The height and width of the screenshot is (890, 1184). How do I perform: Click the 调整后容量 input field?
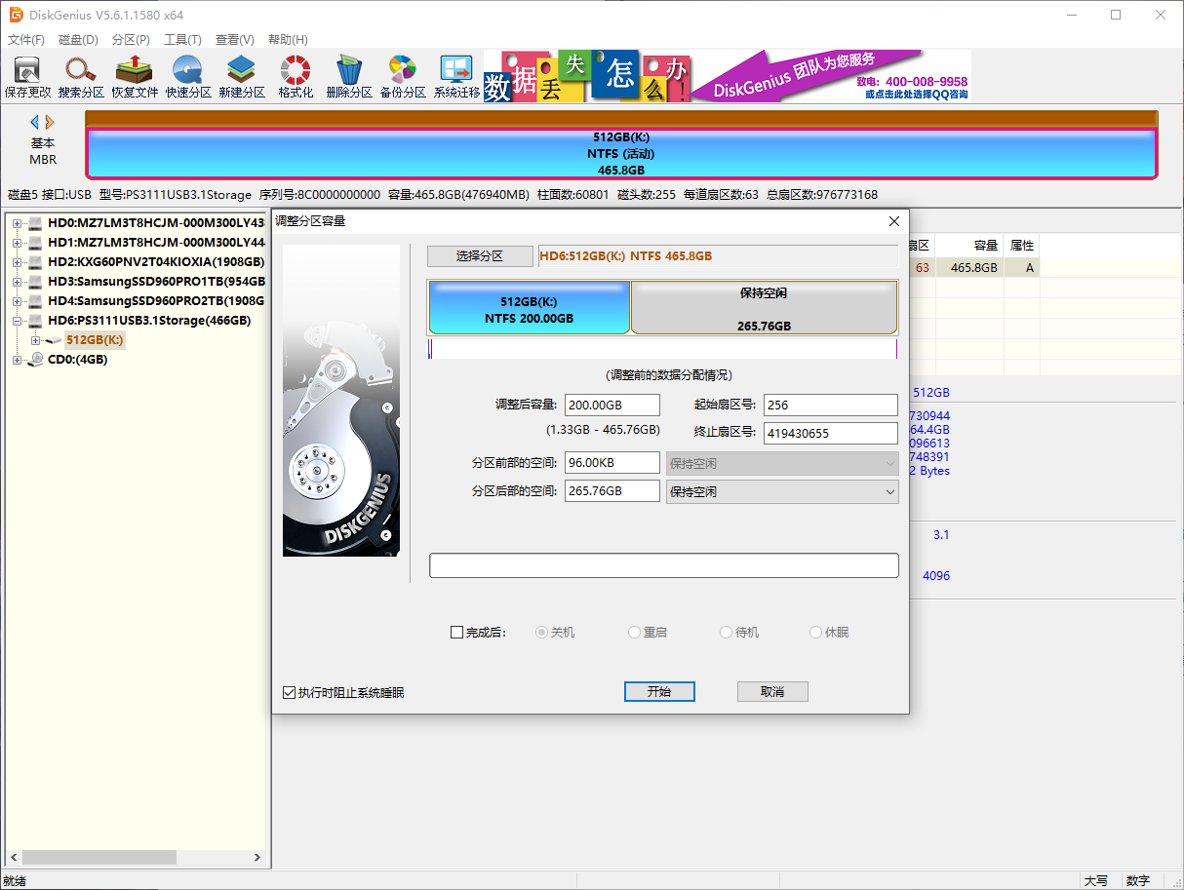click(x=612, y=406)
